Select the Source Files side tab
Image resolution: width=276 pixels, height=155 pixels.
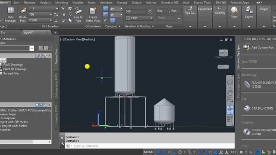point(56,56)
